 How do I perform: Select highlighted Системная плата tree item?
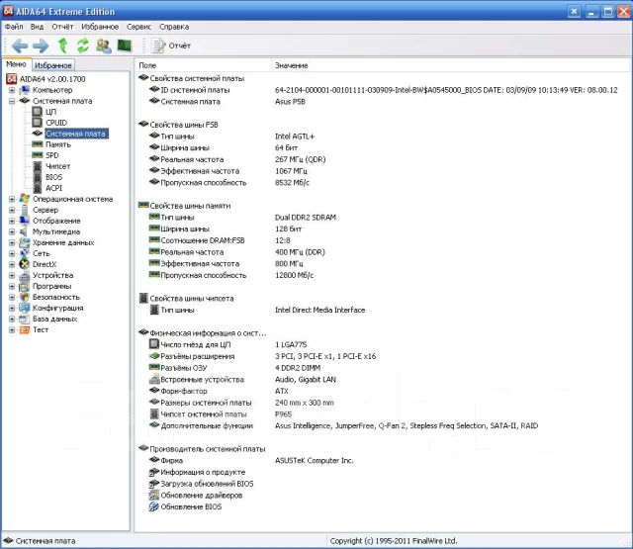click(x=76, y=134)
